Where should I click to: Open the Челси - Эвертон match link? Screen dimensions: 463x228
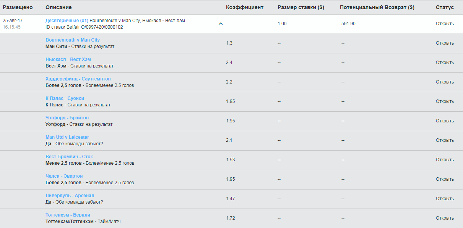[64, 176]
